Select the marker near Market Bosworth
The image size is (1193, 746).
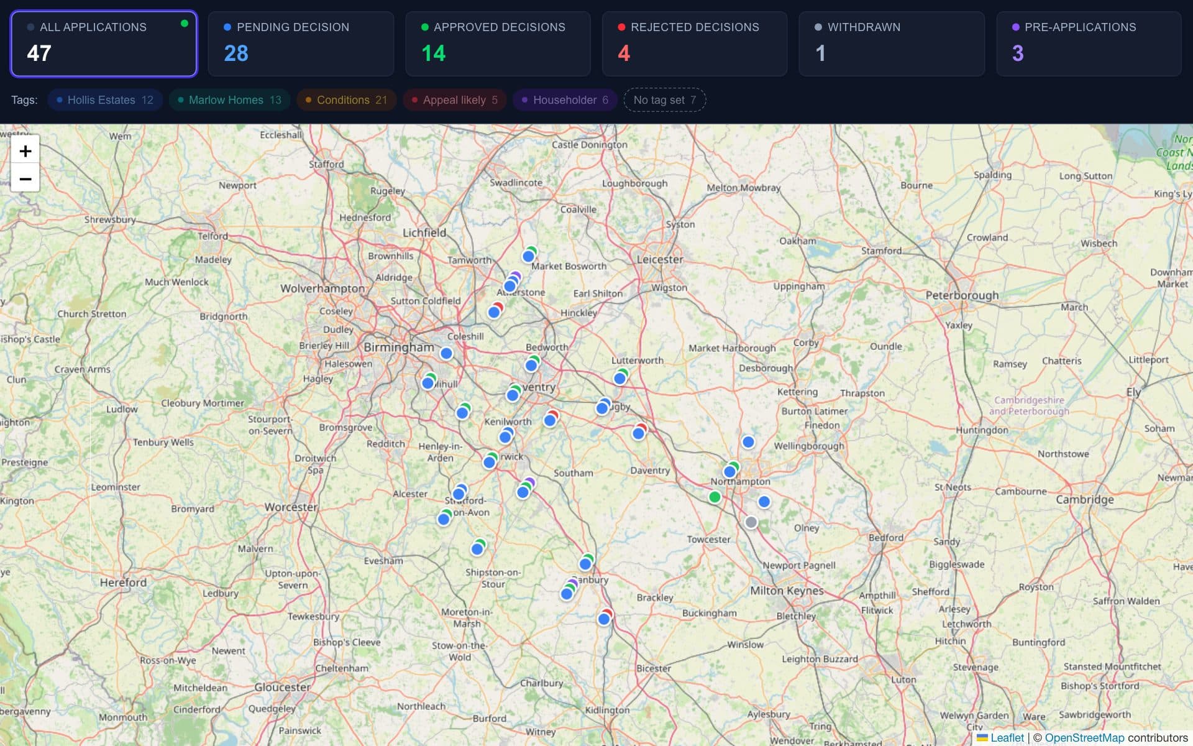click(x=529, y=256)
